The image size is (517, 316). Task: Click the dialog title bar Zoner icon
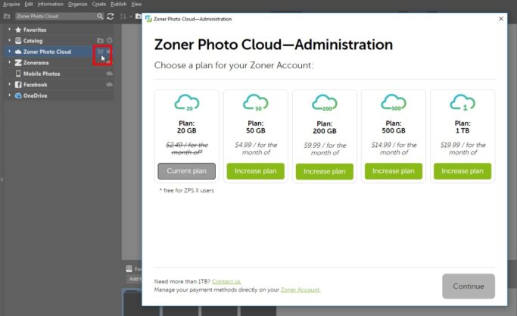(148, 19)
